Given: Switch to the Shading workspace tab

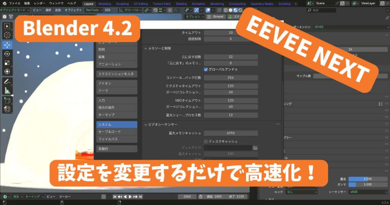Looking at the screenshot, I should 181,4.
